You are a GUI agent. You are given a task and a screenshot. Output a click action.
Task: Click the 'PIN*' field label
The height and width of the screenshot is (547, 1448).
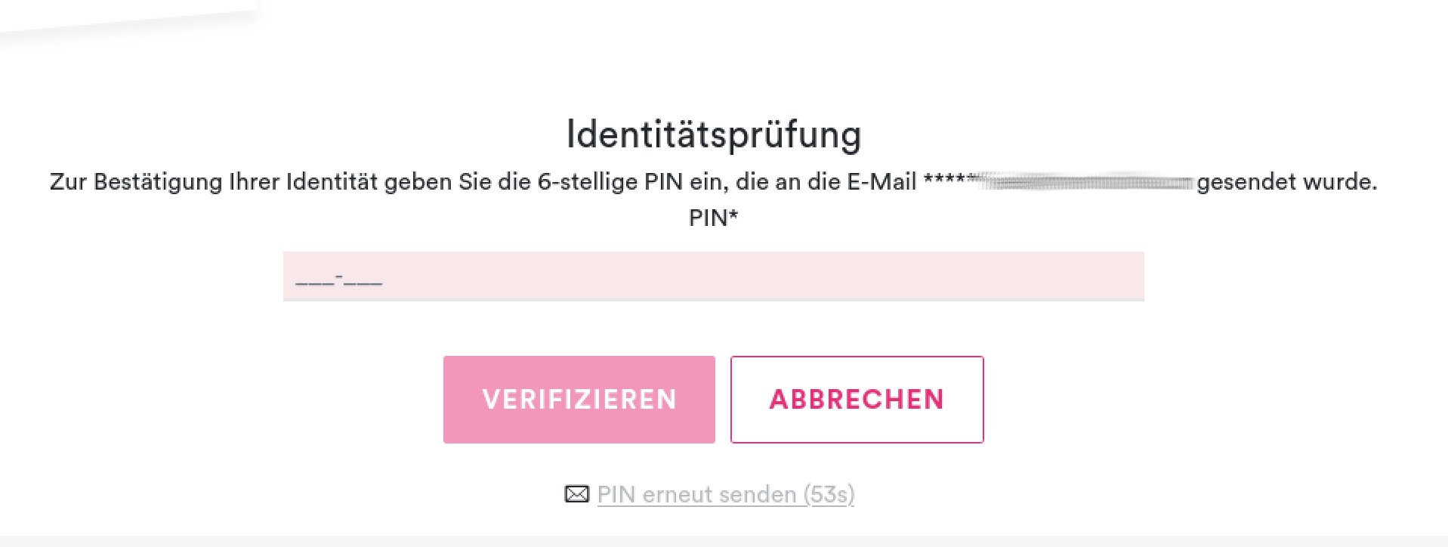713,218
